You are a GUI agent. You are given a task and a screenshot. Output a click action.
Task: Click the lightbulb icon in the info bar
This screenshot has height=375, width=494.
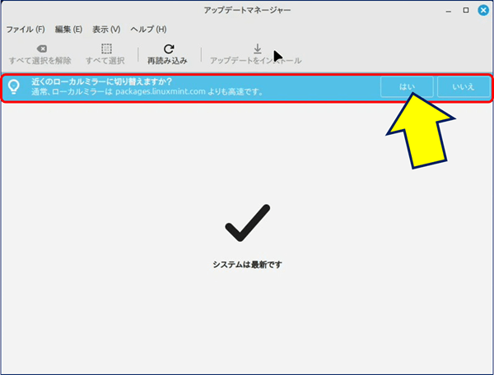coord(14,86)
